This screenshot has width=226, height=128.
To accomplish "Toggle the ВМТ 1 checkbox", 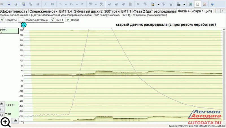I will click(x=52, y=20).
